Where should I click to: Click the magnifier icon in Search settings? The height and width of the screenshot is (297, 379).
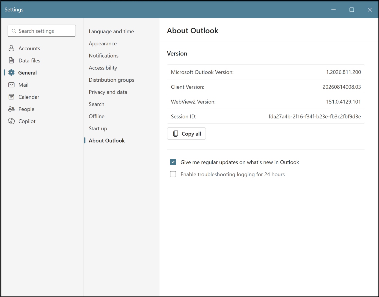tap(14, 31)
